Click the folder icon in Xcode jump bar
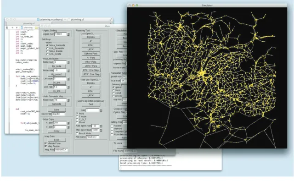Image resolution: width=294 pixels, height=181 pixels. 36,27
